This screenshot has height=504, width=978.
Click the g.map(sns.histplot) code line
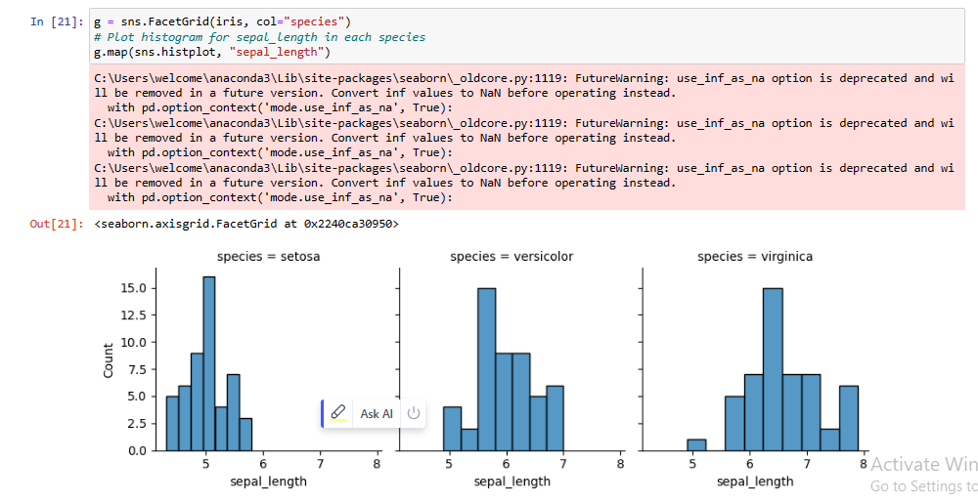coord(212,52)
